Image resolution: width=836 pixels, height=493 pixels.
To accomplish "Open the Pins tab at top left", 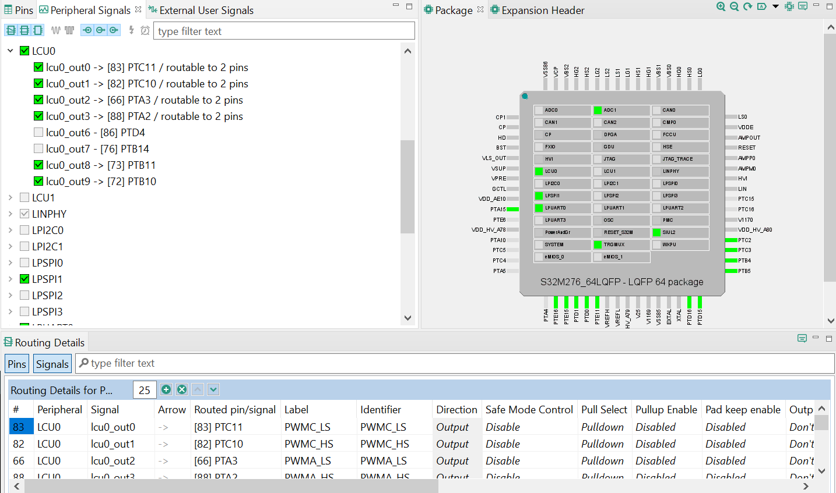I will [19, 9].
